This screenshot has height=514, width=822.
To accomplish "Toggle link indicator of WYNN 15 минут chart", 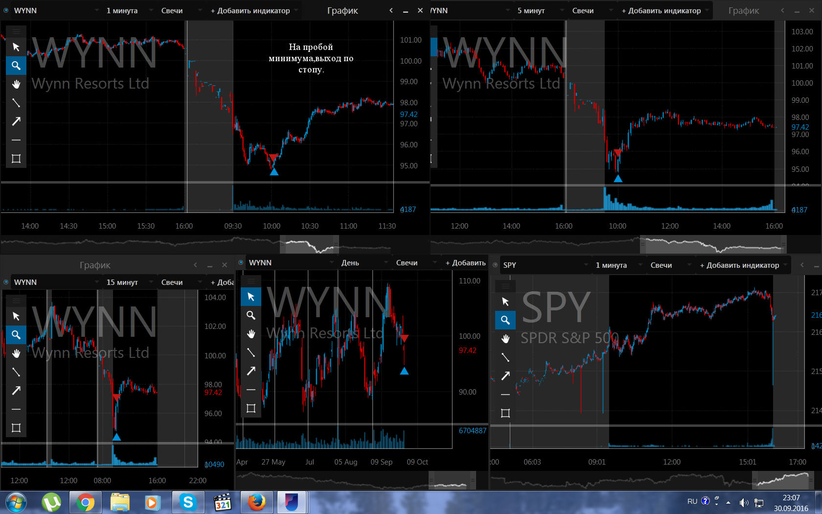I will tap(6, 282).
